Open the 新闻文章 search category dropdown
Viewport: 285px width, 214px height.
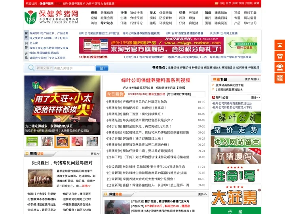point(44,68)
